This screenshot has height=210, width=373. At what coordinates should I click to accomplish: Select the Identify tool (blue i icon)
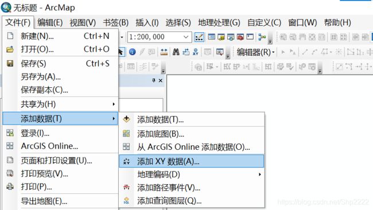(x=132, y=52)
